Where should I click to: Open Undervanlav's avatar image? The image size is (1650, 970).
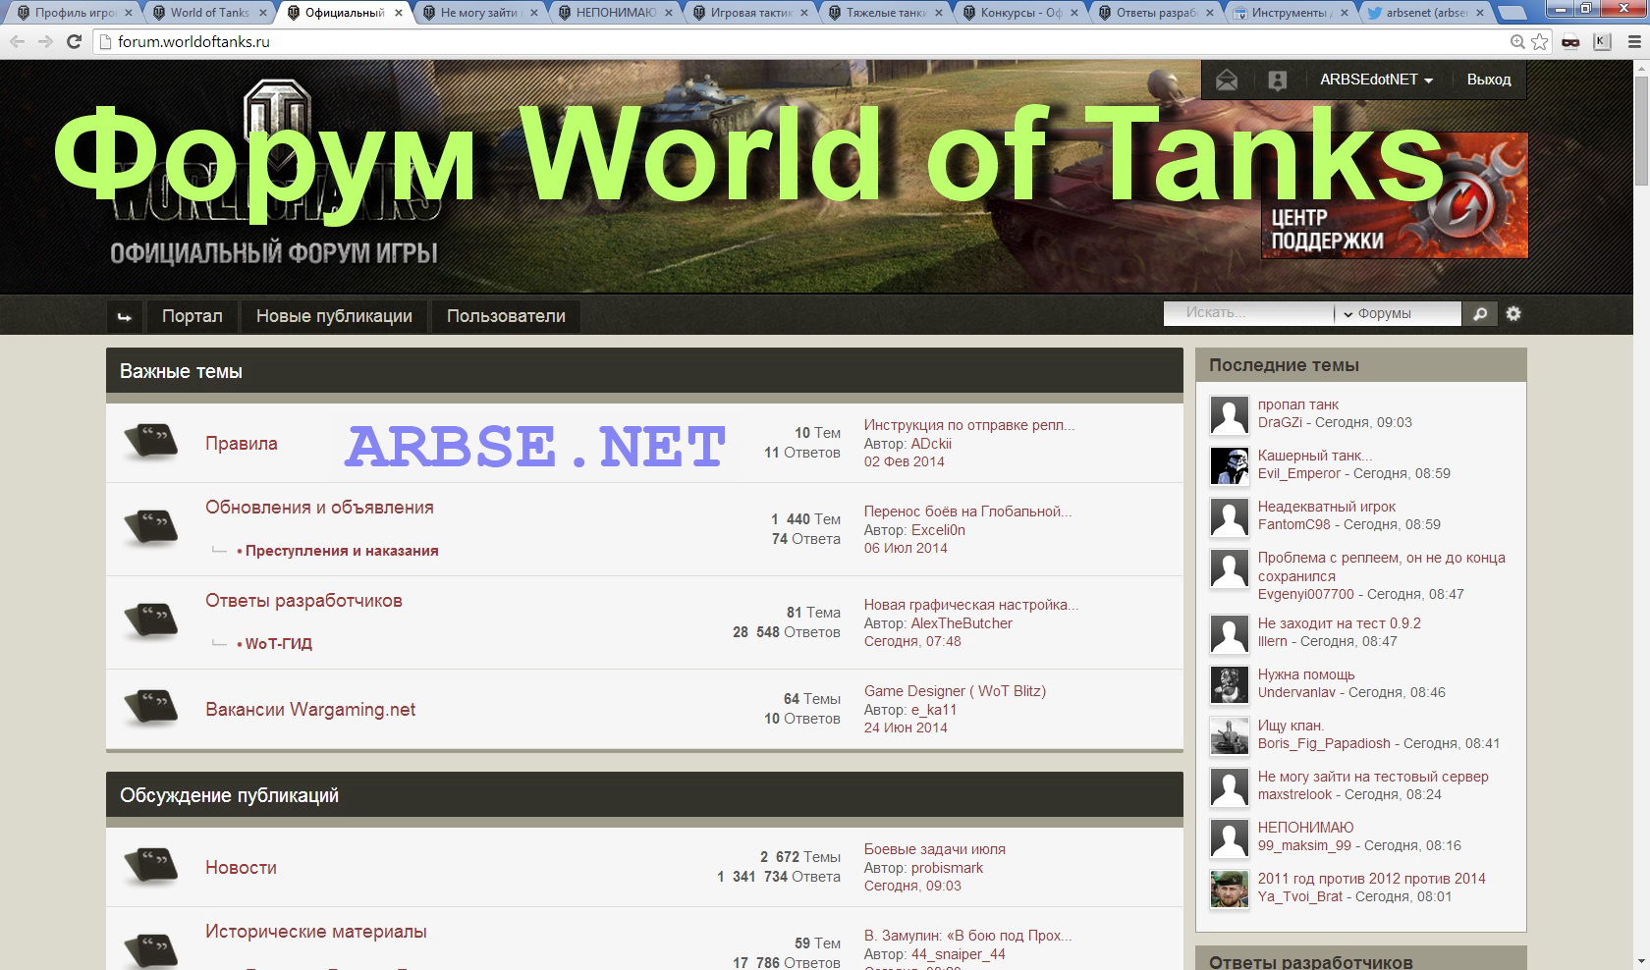click(x=1229, y=685)
